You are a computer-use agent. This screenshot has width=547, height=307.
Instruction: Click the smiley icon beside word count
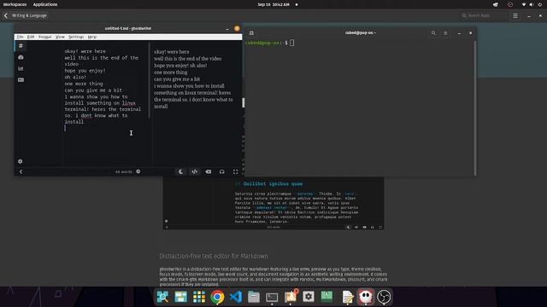138,171
